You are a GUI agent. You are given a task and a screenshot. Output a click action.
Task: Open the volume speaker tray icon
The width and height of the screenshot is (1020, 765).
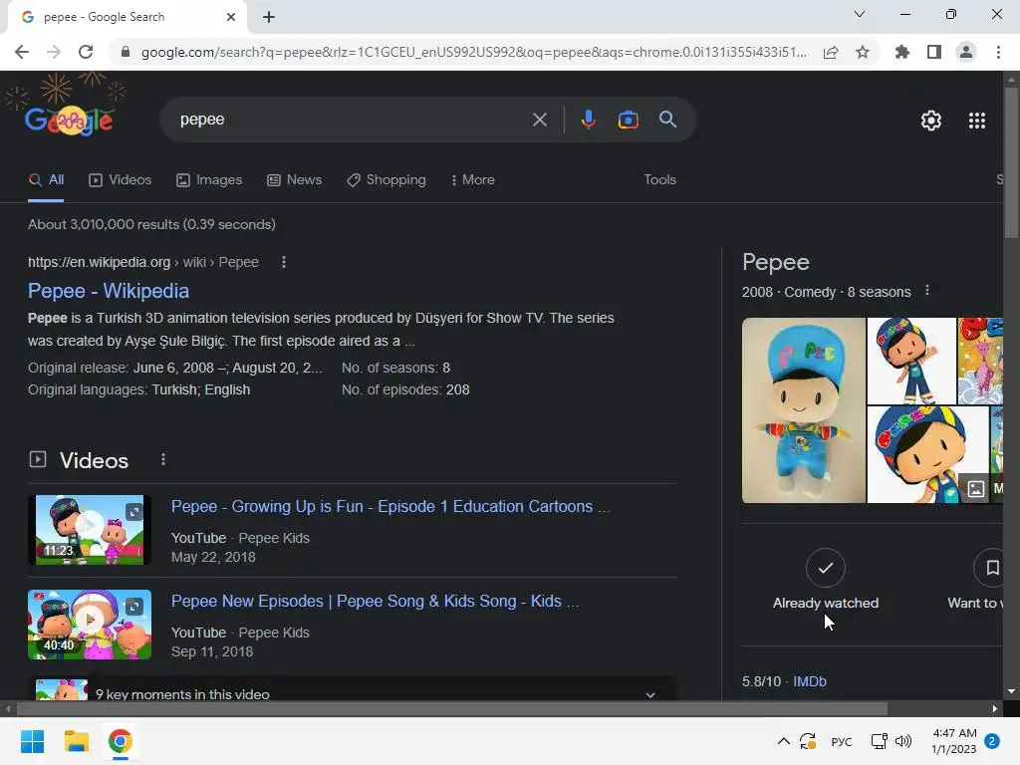tap(903, 741)
